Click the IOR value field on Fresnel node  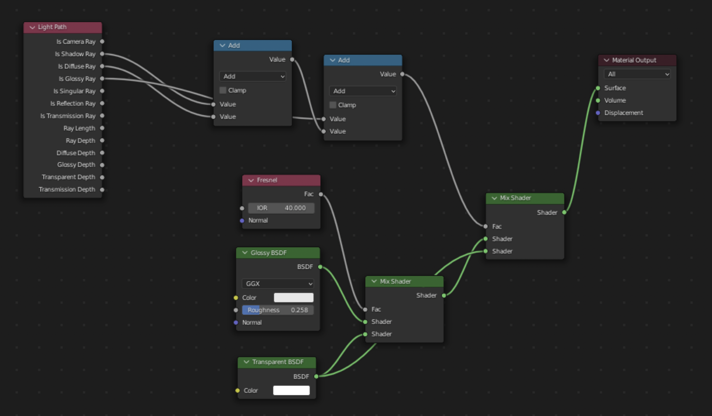point(281,208)
